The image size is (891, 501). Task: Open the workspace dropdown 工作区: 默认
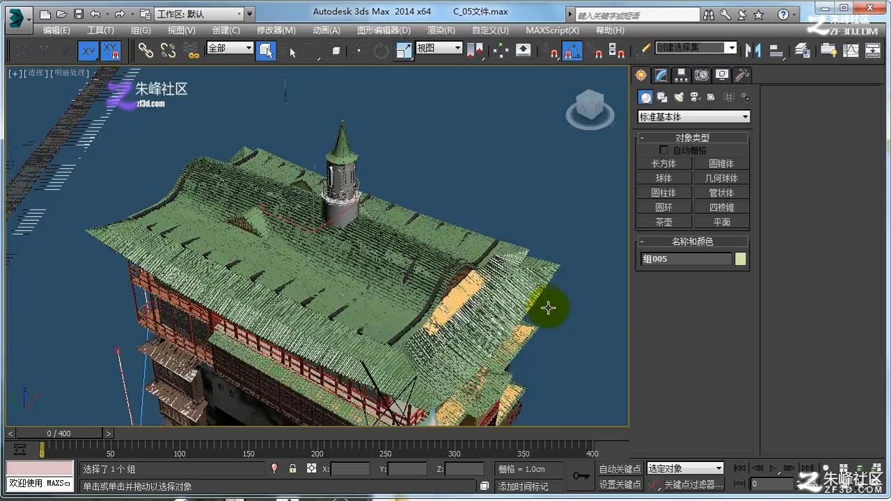(200, 14)
